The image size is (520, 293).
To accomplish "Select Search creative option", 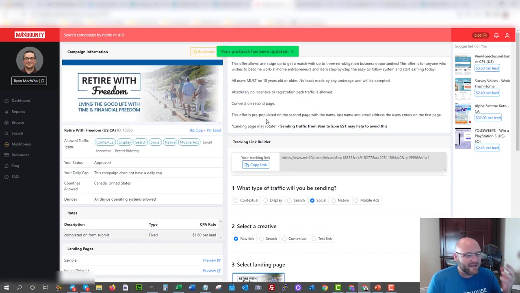I will click(261, 238).
